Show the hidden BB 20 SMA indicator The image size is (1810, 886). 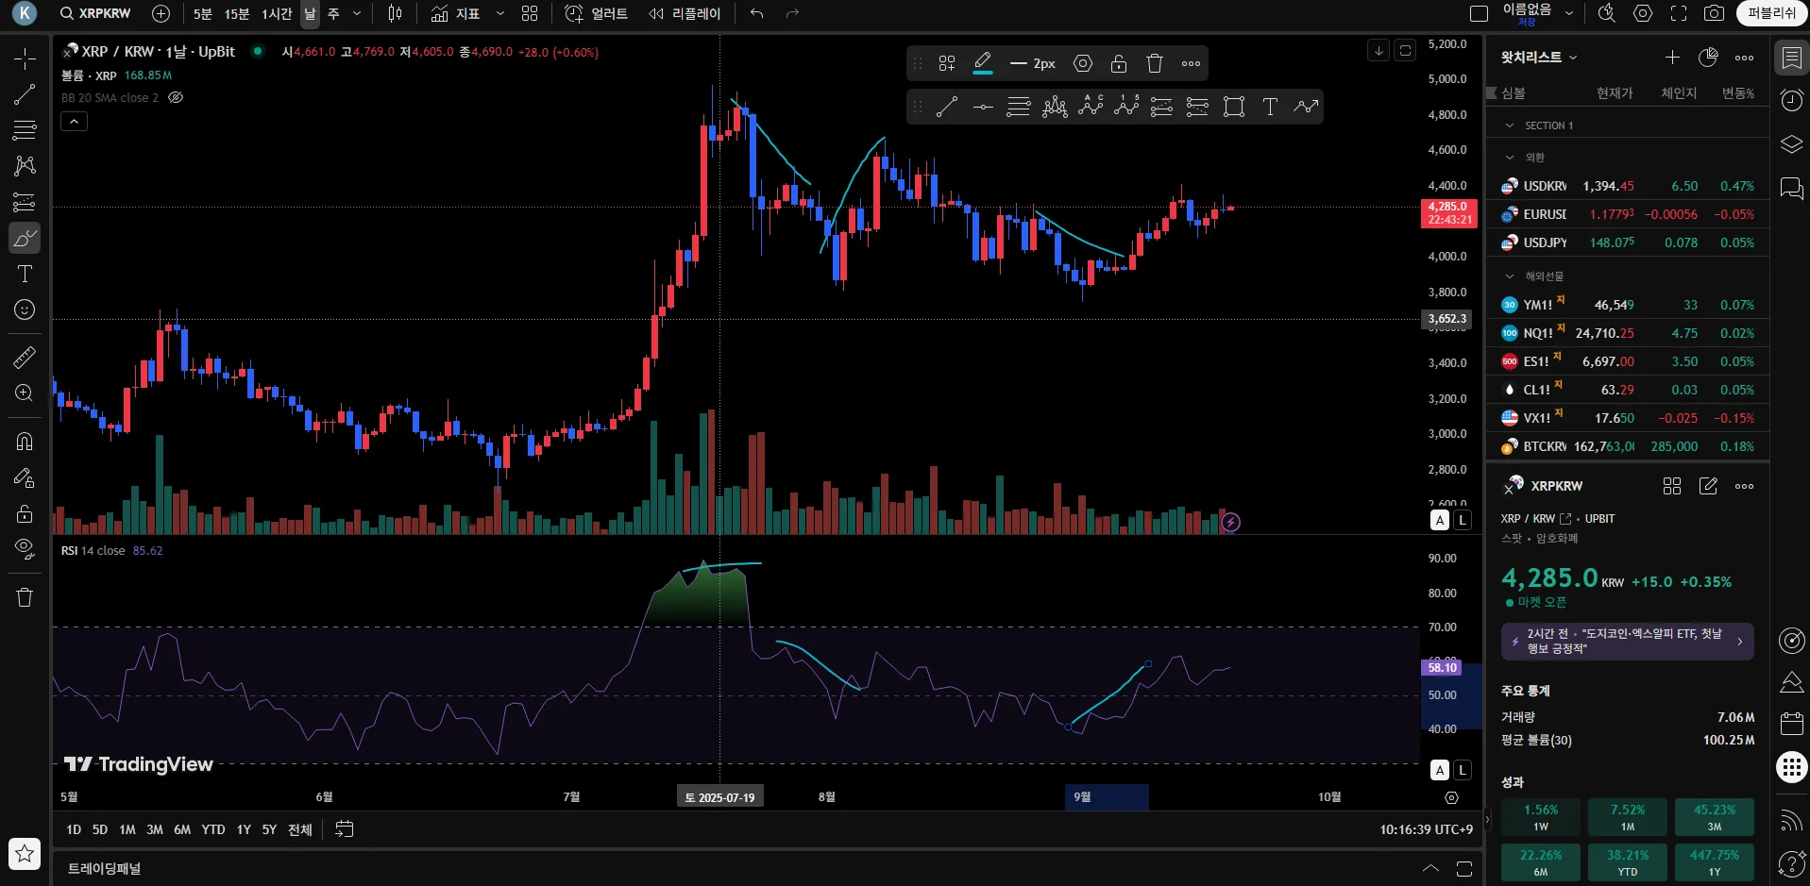coord(176,97)
